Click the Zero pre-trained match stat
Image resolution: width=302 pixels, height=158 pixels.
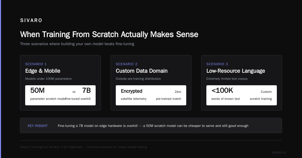coord(169,95)
